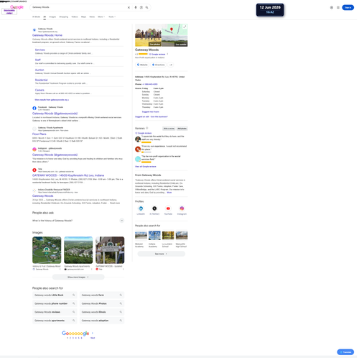Open the aerial map image thumbnail
This screenshot has width=359, height=358.
pyautogui.click(x=47, y=250)
